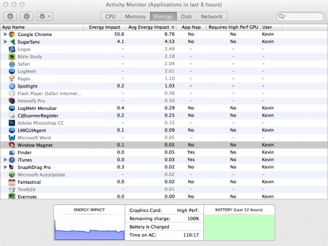The width and height of the screenshot is (328, 246).
Task: Expand the iTunes process row
Action: 5,160
